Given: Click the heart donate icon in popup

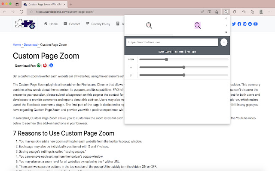Looking at the screenshot, I should pos(226,32).
